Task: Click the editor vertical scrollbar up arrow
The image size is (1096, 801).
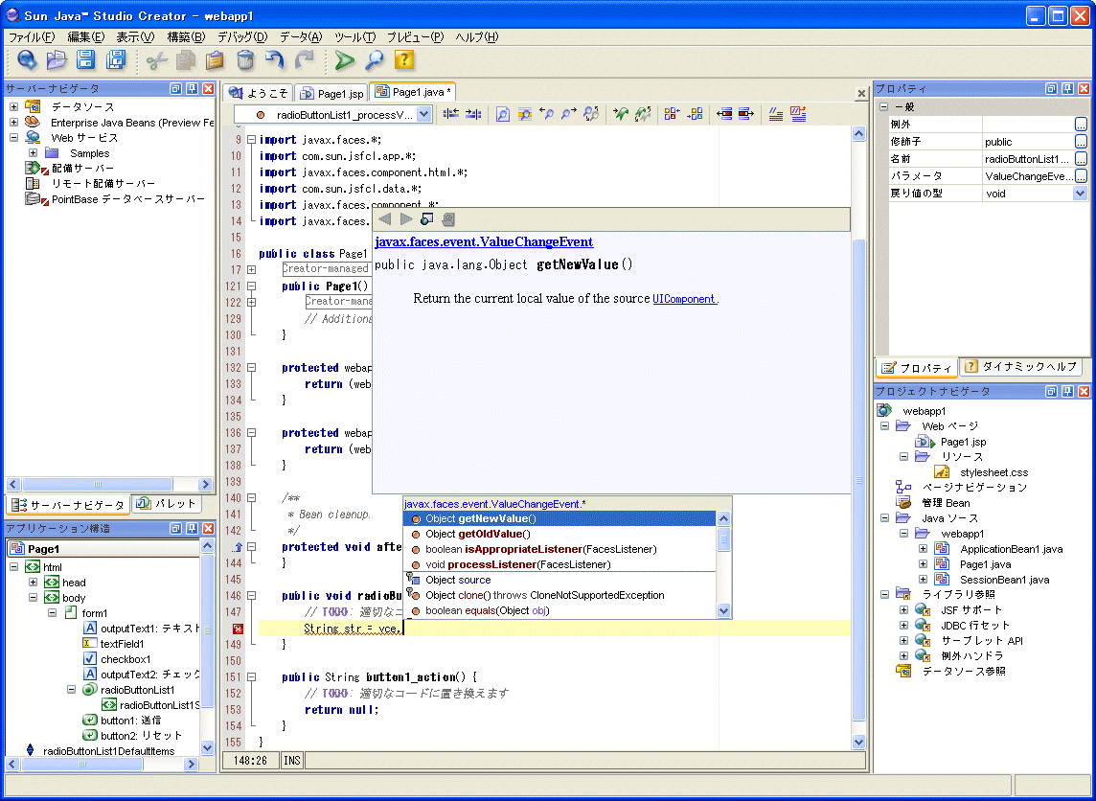Action: (859, 135)
